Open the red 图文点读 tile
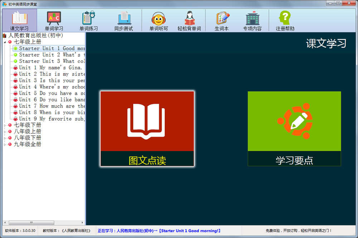 [x=147, y=129]
